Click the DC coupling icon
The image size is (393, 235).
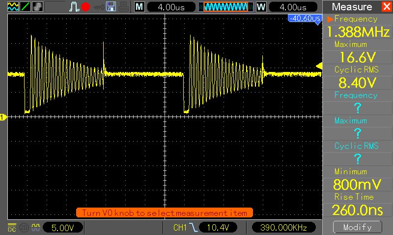[11, 227]
